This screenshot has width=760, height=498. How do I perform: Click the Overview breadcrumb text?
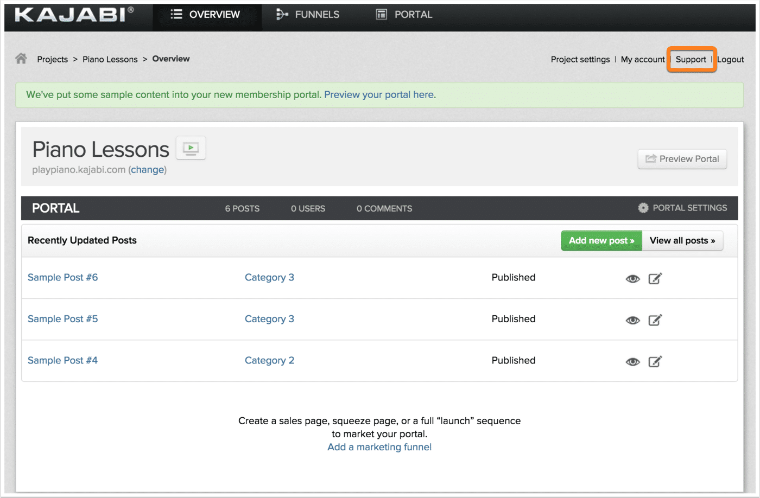(171, 59)
